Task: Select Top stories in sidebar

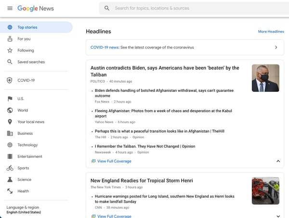Action: (x=27, y=27)
